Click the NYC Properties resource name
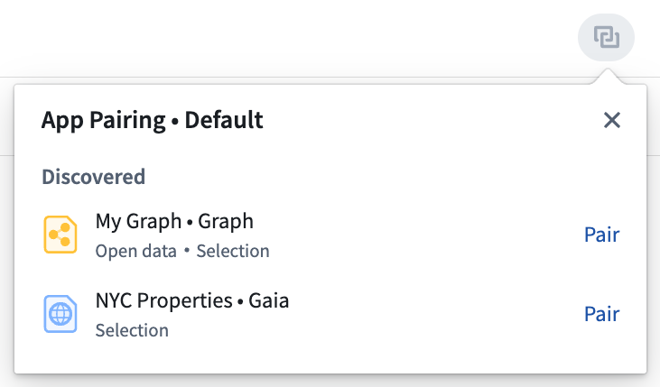The height and width of the screenshot is (387, 660). point(163,300)
